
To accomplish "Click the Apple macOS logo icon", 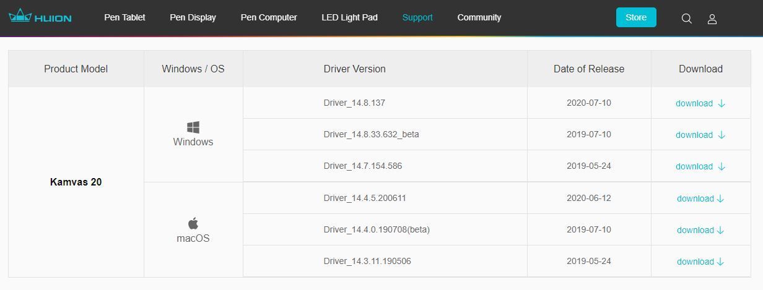I will click(193, 223).
